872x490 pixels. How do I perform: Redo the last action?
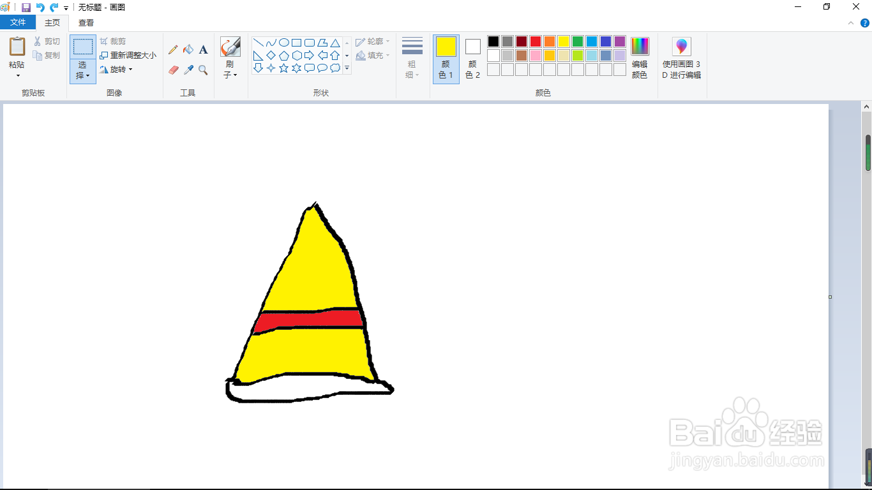click(x=54, y=7)
